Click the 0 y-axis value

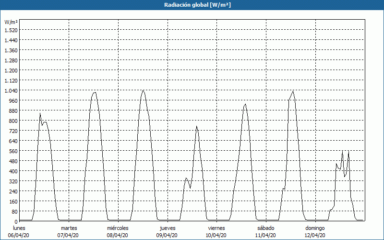(x=16, y=222)
